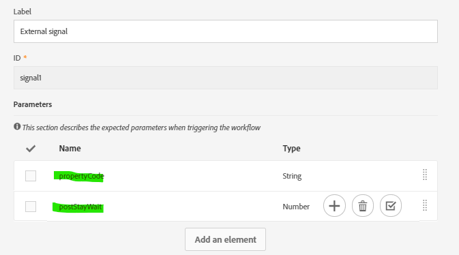Grab the drag handle of propertyCode row

pos(425,175)
